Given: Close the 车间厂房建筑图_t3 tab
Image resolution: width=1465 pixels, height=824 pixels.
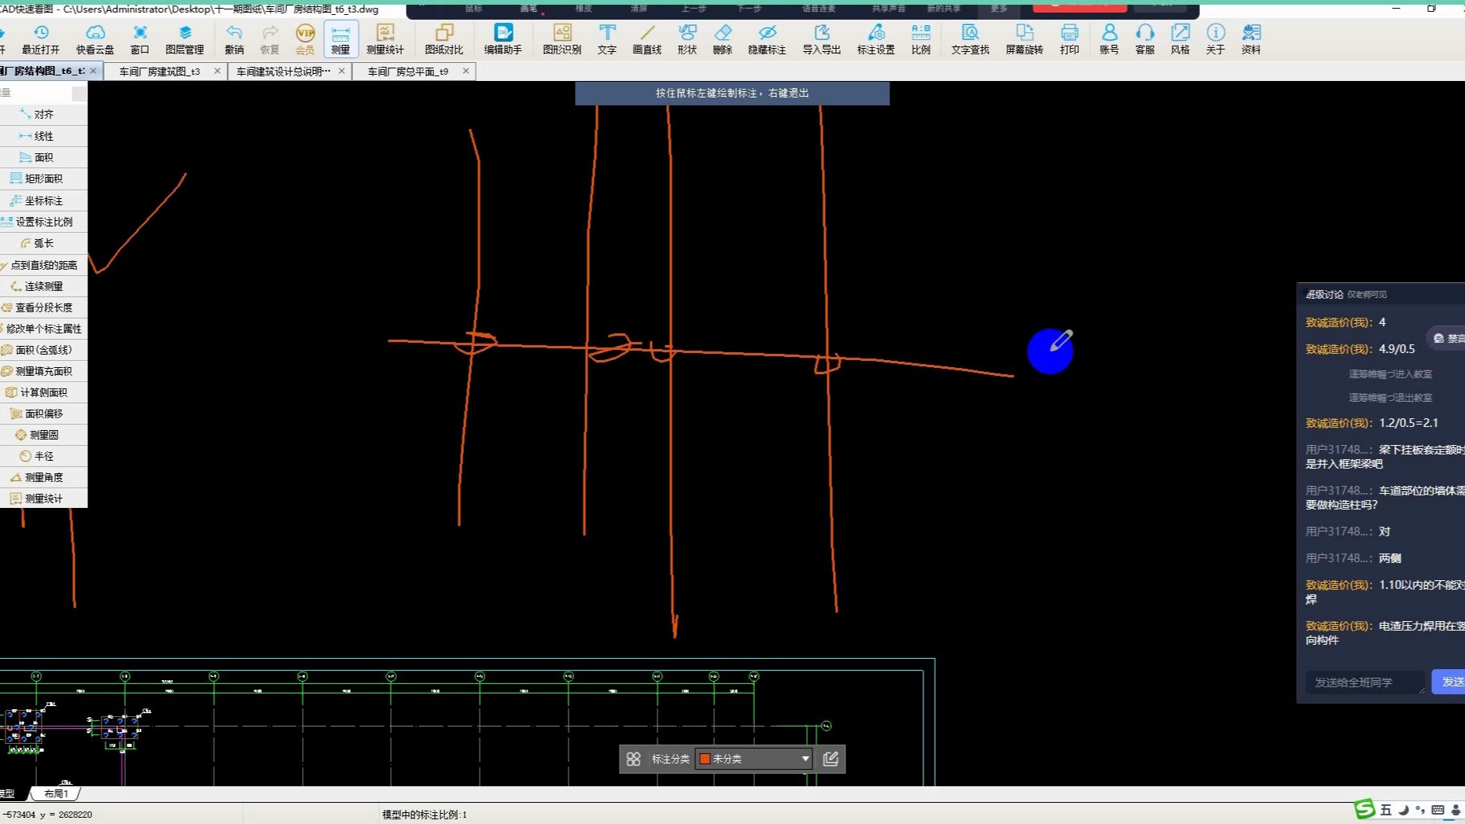Looking at the screenshot, I should 218,71.
